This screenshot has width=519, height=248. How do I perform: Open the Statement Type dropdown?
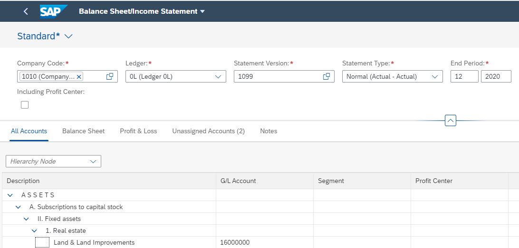click(x=392, y=77)
